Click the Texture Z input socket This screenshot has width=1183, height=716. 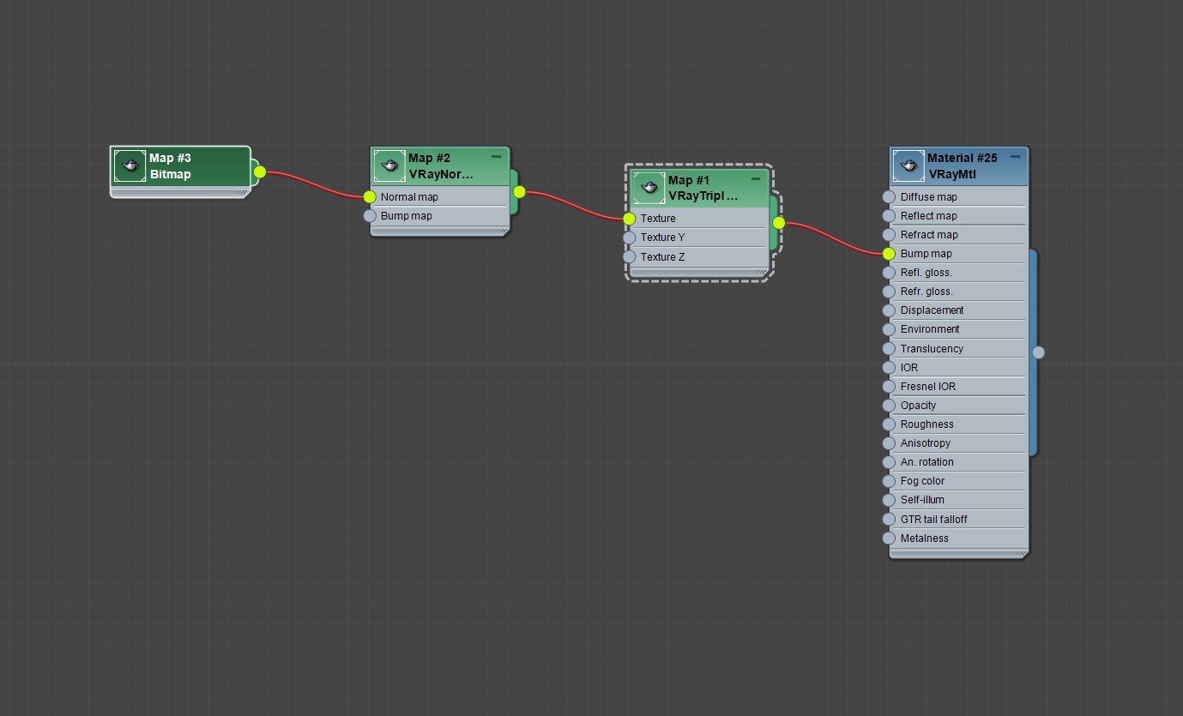click(630, 257)
